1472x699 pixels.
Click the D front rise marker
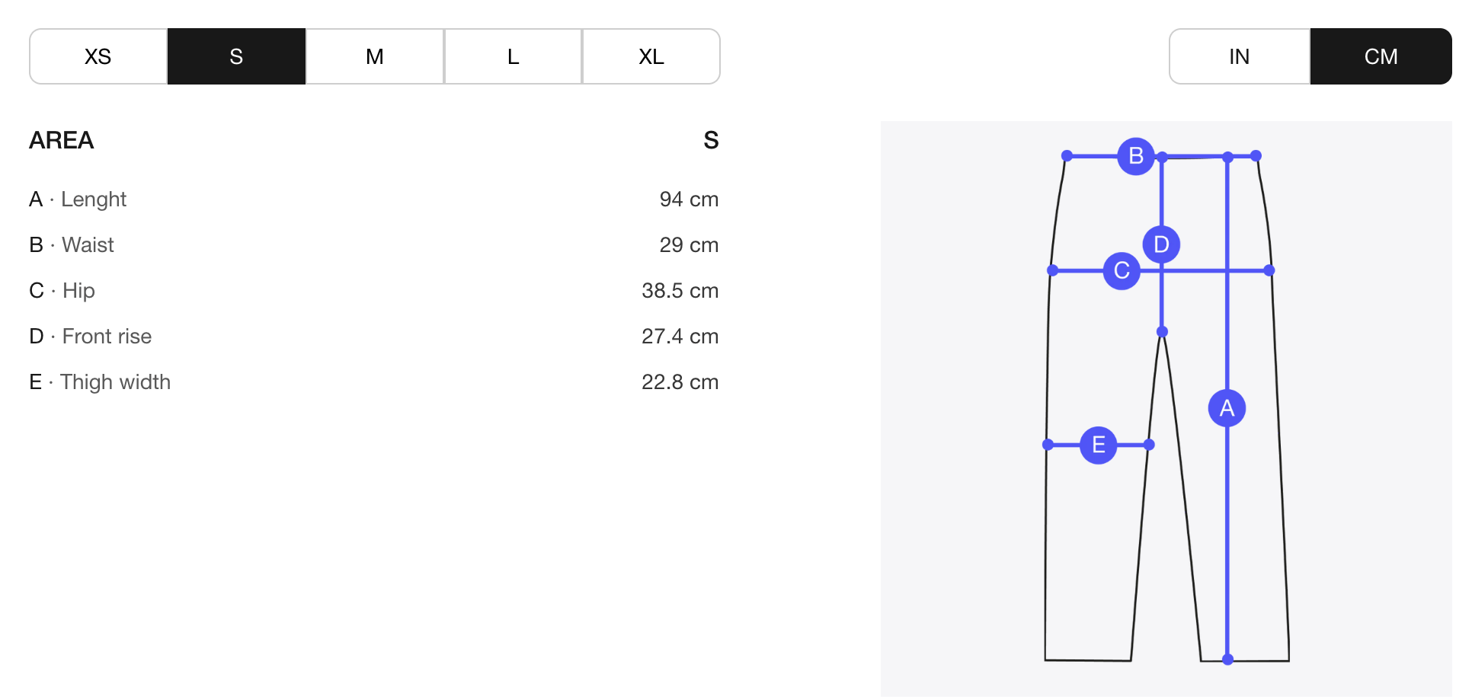1161,244
